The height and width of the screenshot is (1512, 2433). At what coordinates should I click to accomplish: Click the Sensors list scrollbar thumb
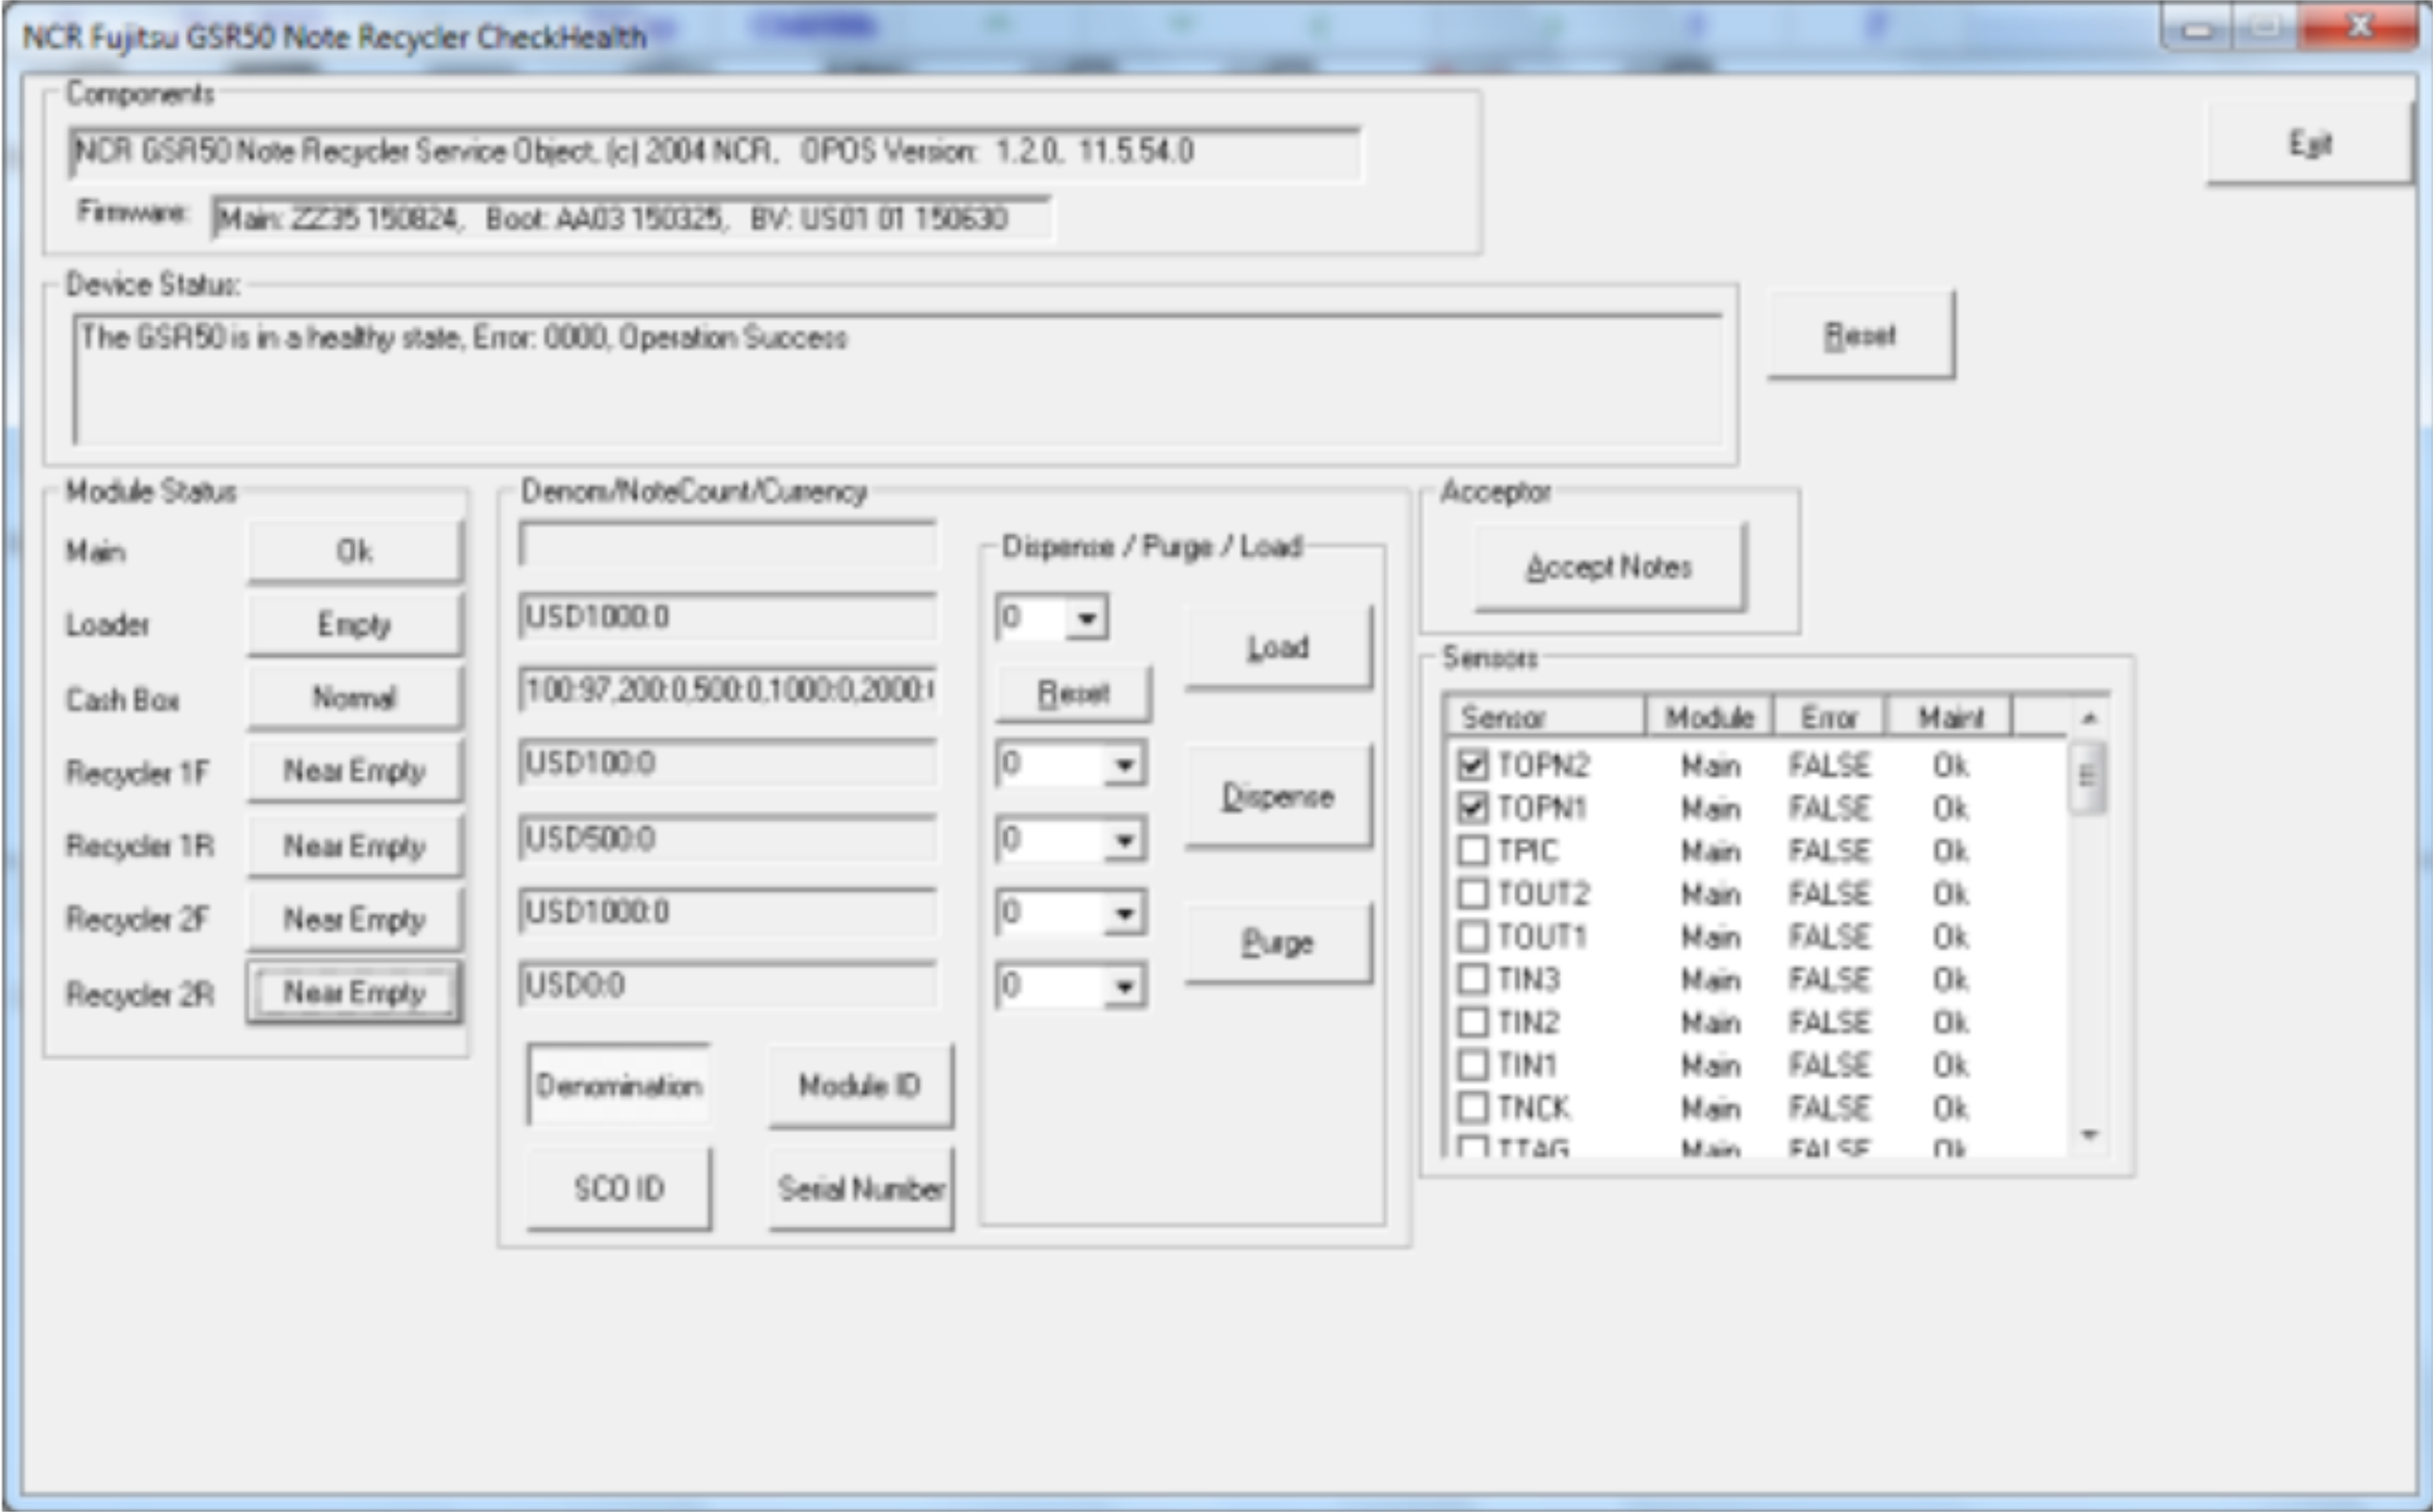[2088, 777]
